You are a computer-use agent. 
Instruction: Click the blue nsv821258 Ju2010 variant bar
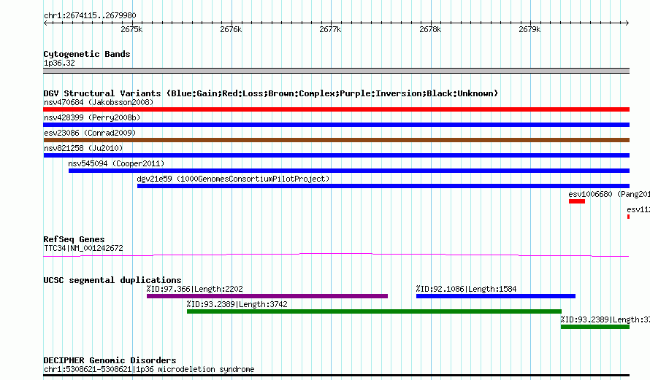[336, 155]
